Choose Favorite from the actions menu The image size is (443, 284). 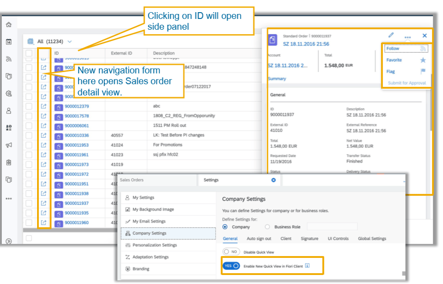(394, 60)
